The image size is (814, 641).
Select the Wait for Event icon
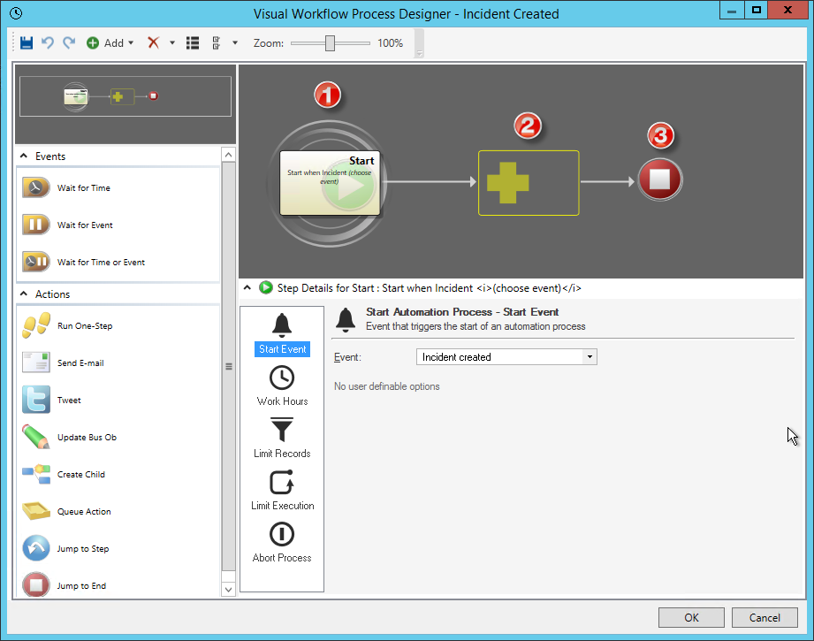[36, 225]
